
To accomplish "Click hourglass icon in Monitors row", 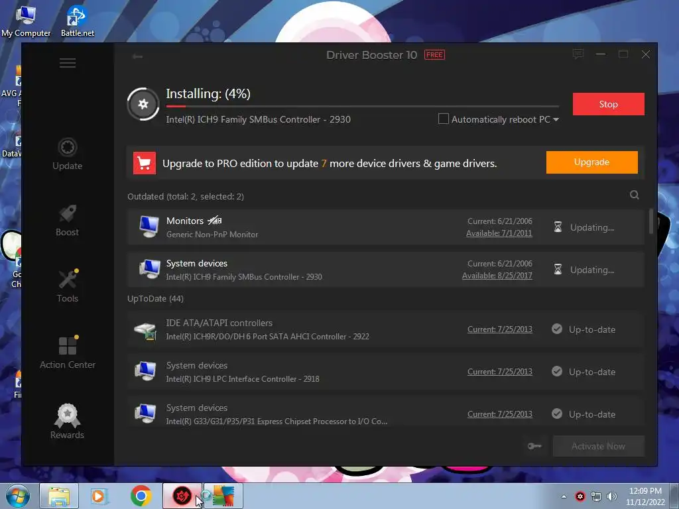I will (558, 227).
